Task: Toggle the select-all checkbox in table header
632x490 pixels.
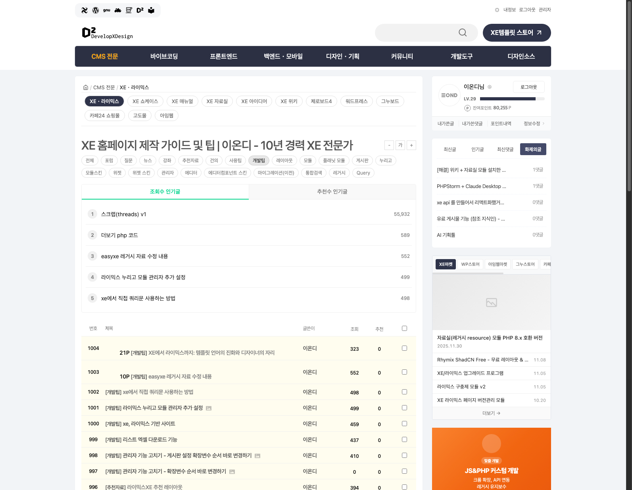Action: pos(404,328)
